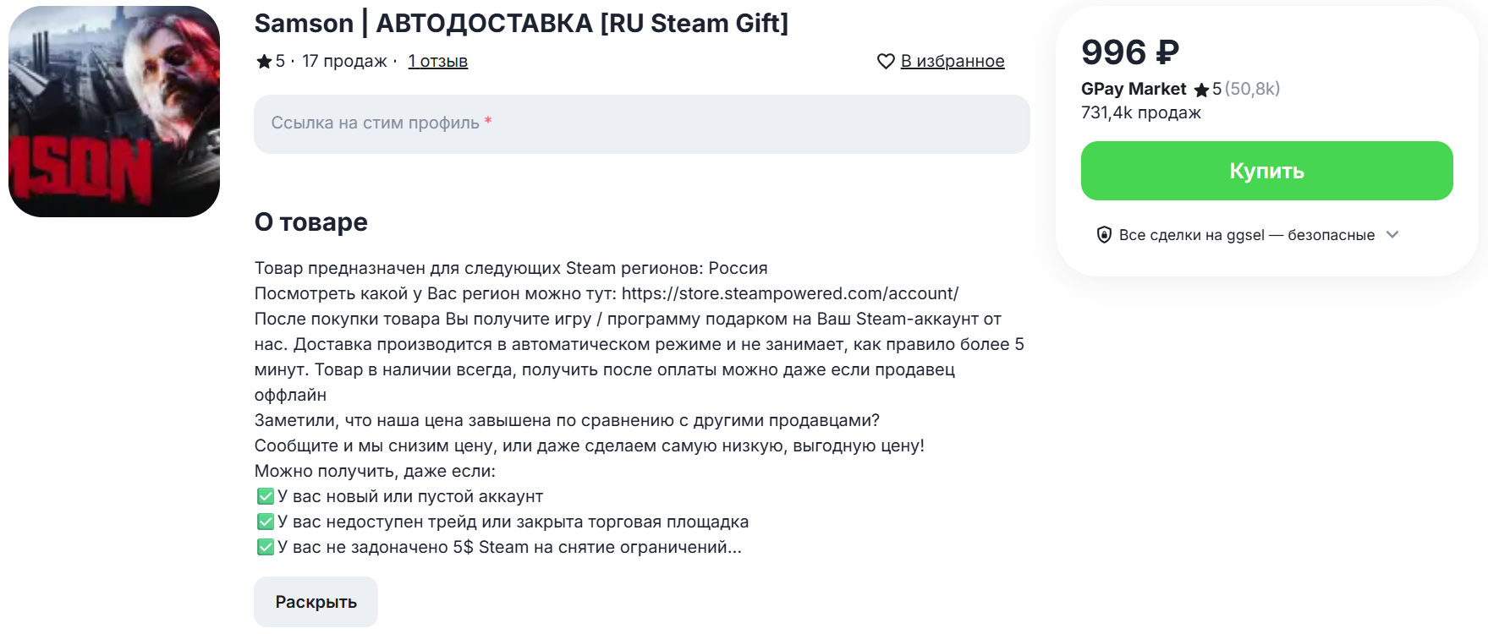Click the green checkmark beside не задоначено 5$ line

click(x=266, y=547)
